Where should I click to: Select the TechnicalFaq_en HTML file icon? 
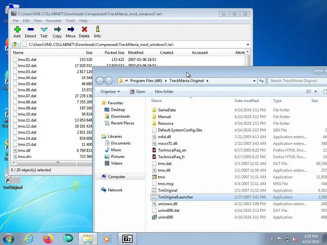[x=154, y=150]
